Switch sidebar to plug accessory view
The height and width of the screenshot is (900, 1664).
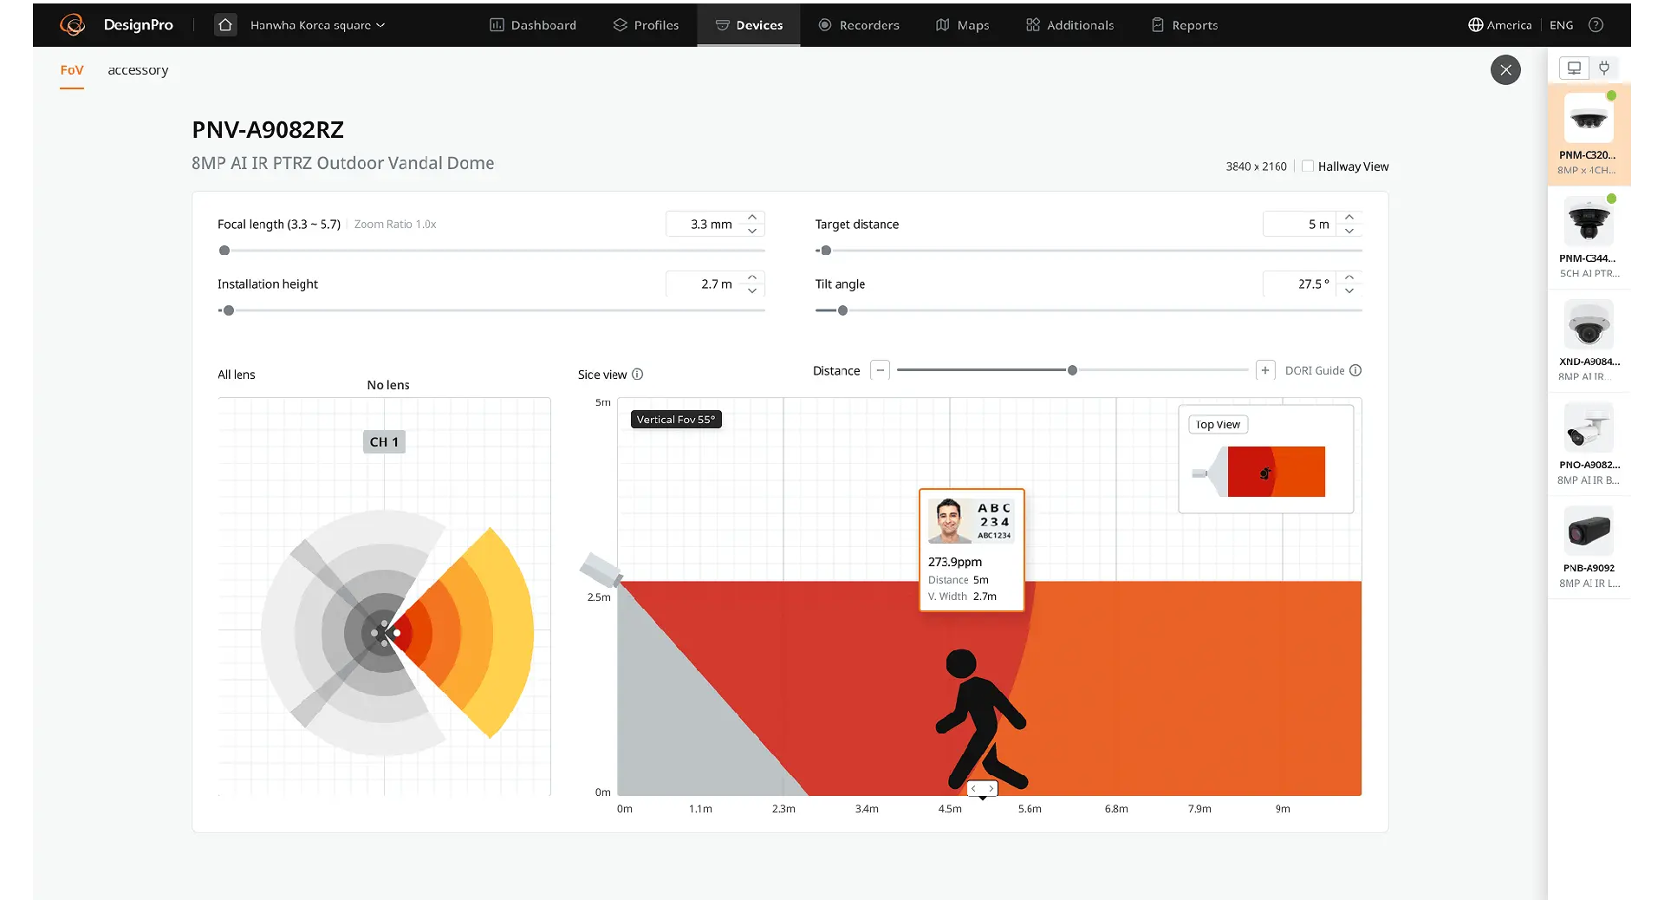1604,68
